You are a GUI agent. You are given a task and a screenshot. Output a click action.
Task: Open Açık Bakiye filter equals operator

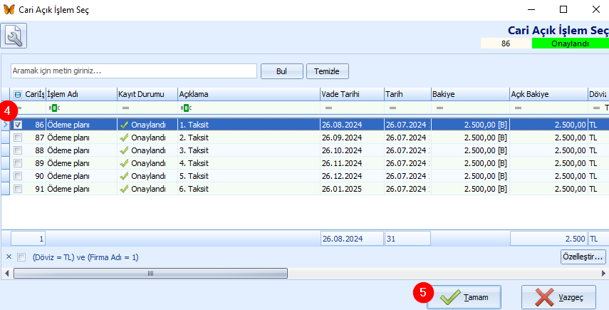click(518, 108)
